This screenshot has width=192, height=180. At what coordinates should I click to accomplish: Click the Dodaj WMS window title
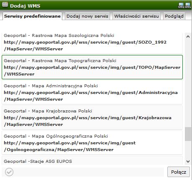click(25, 6)
